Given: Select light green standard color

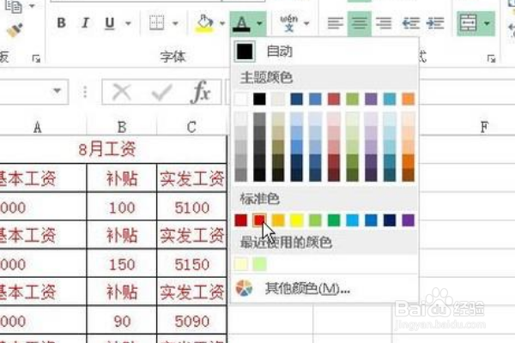Looking at the screenshot, I should click(315, 220).
